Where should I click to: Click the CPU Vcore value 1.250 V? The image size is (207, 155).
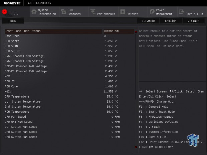111,41
